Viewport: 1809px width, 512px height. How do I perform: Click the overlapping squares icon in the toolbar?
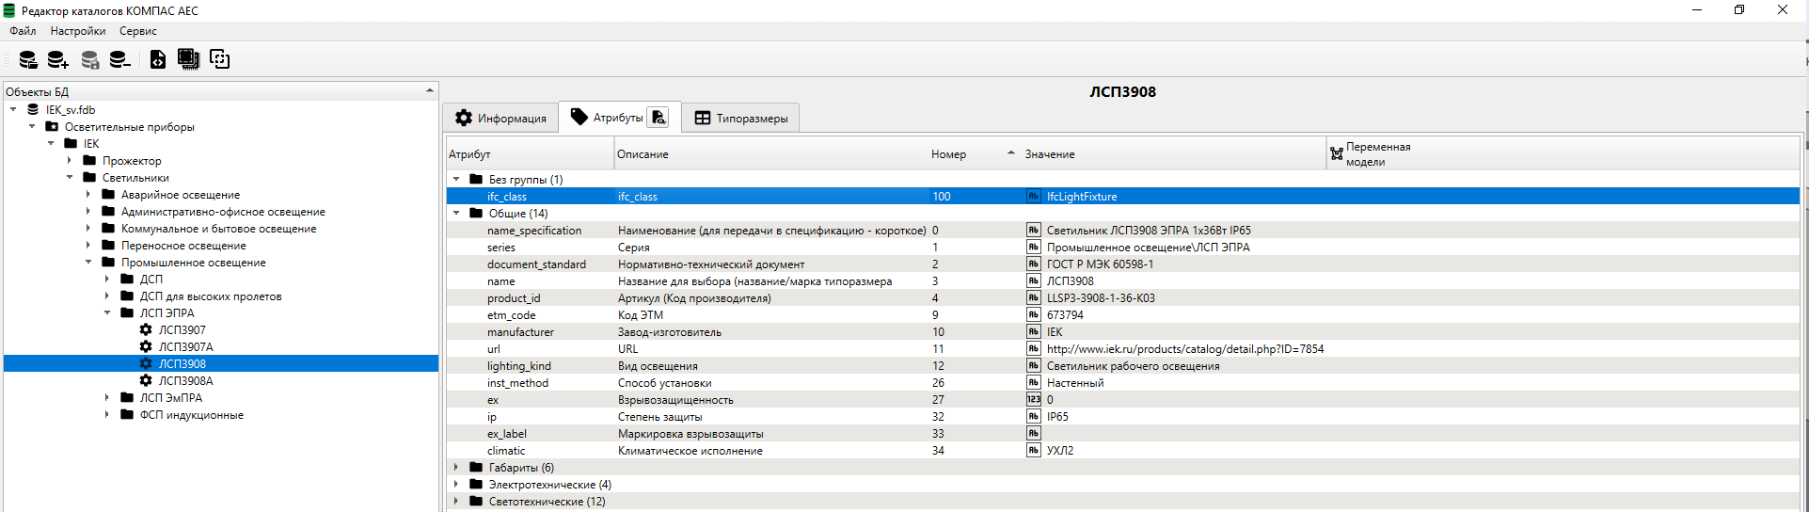[x=219, y=59]
